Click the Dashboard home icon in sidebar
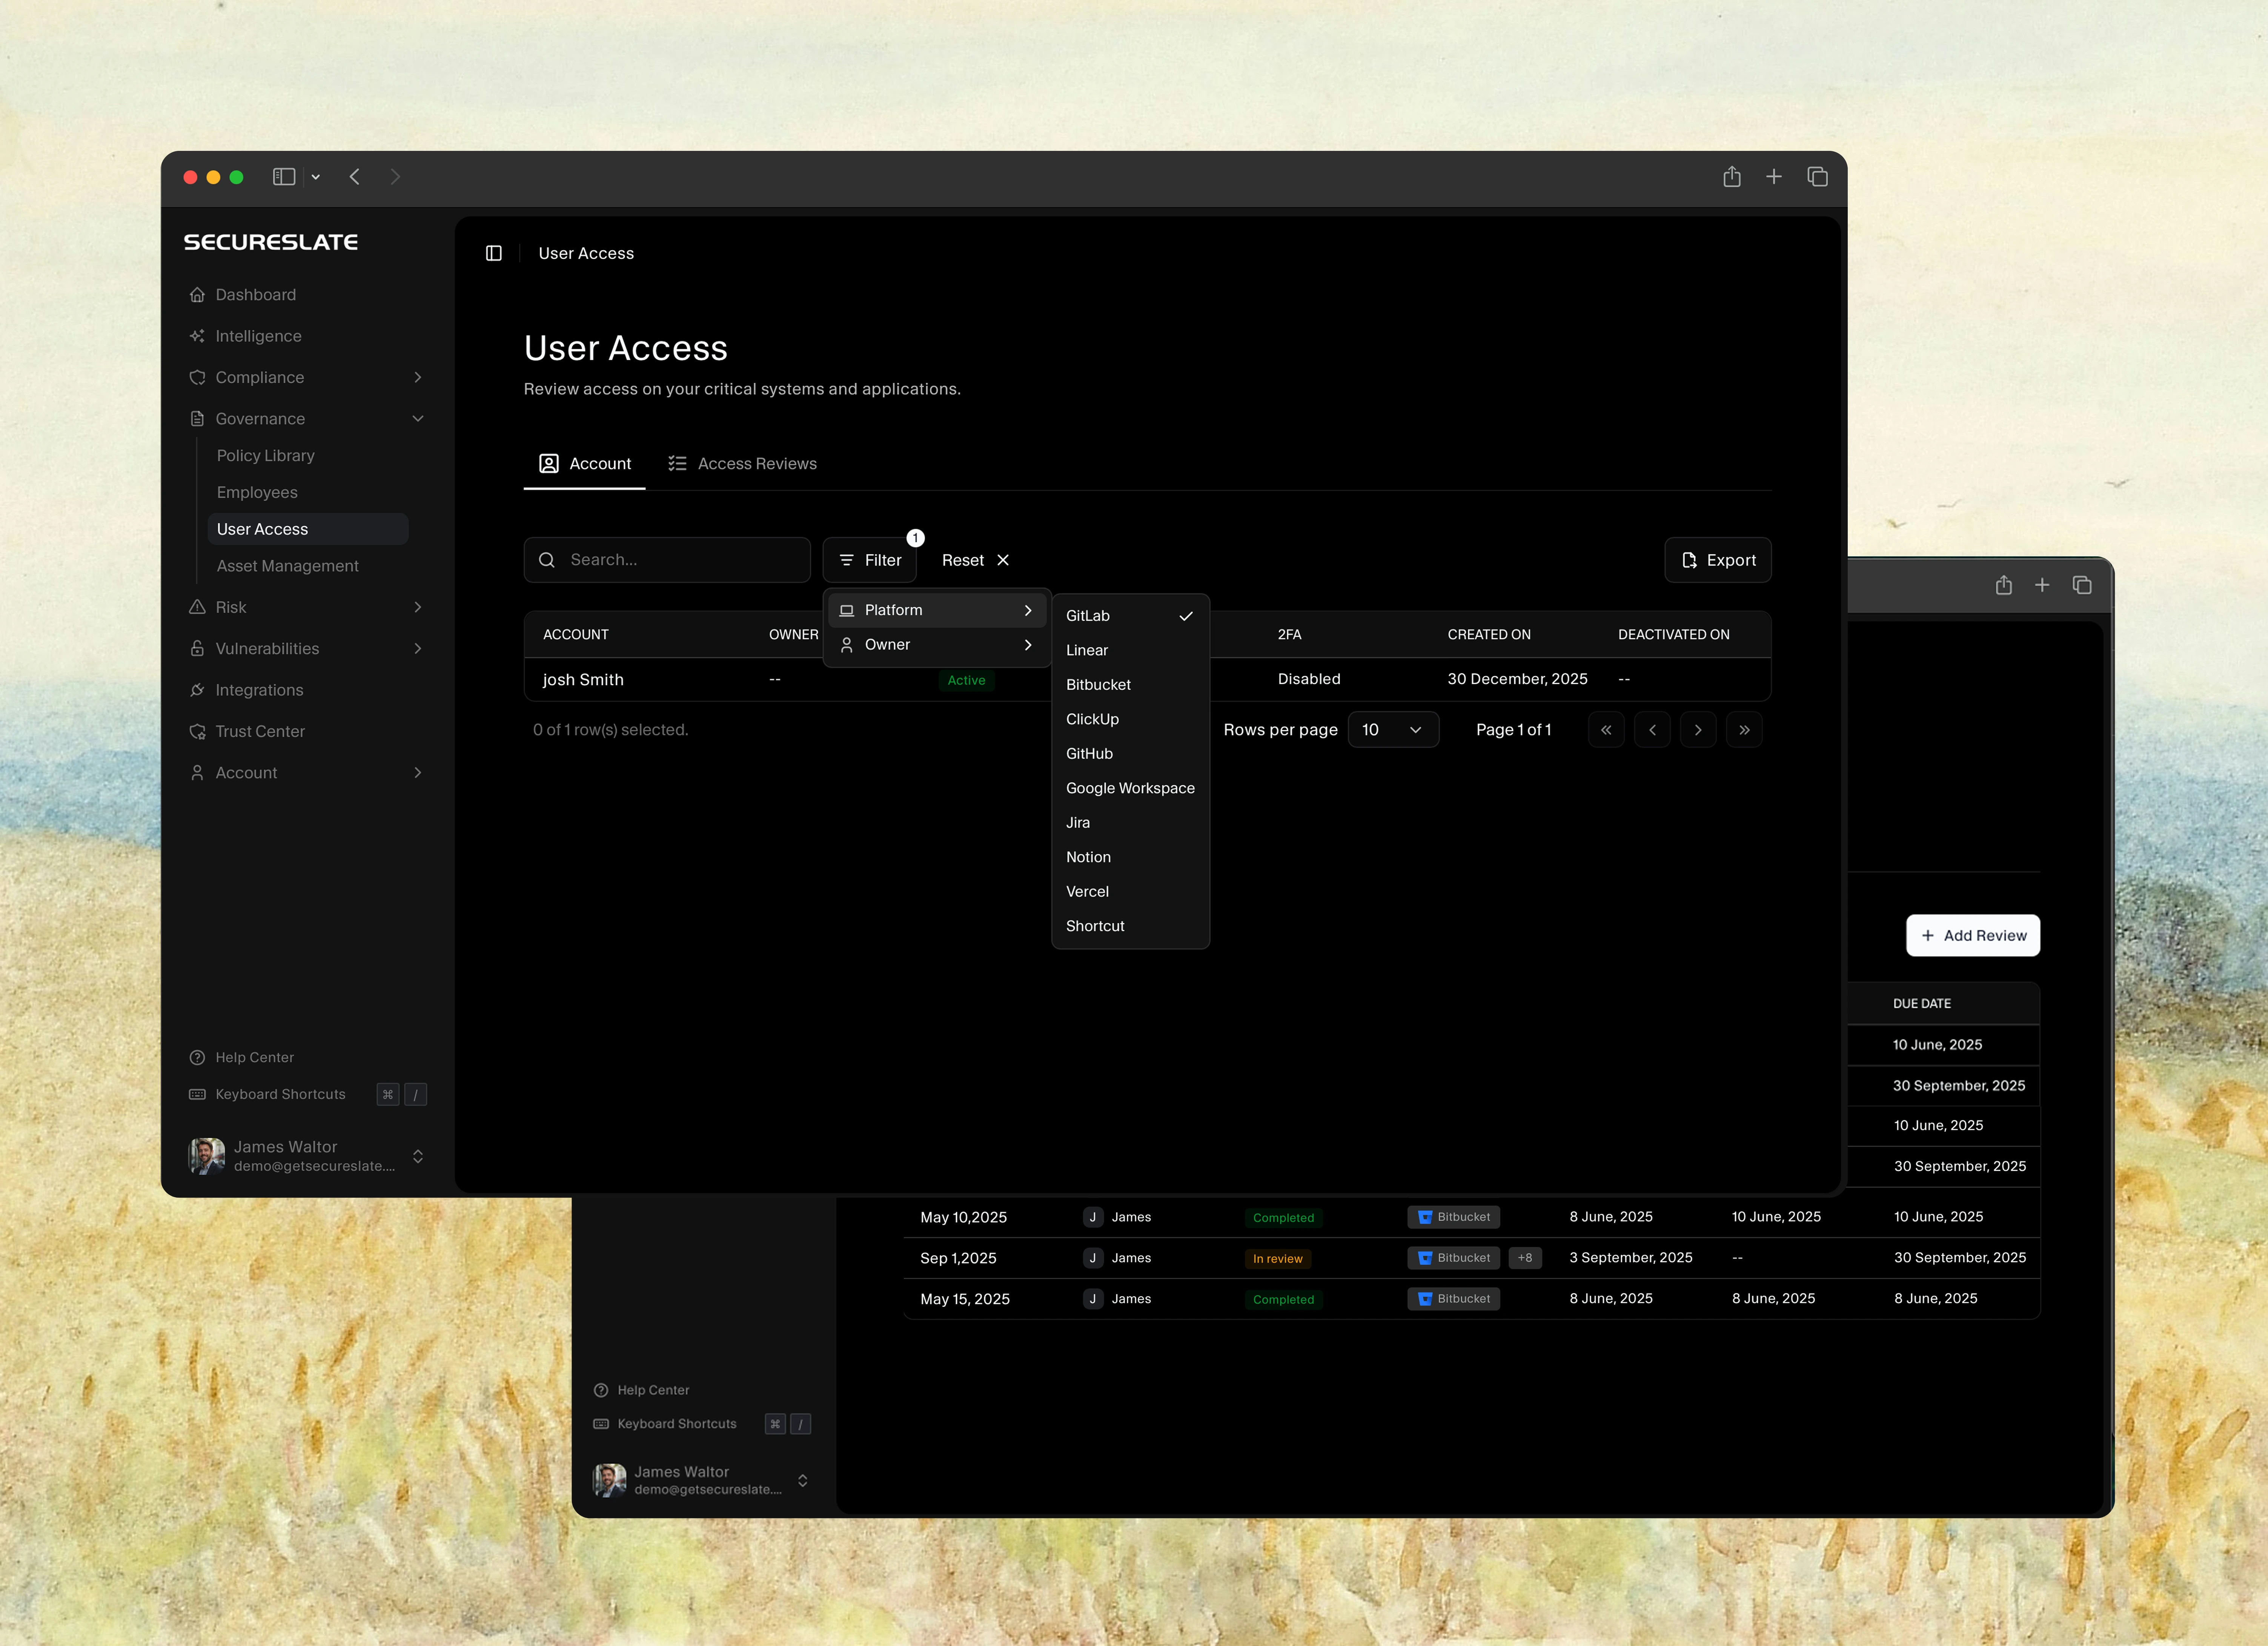Image resolution: width=2268 pixels, height=1646 pixels. point(197,295)
